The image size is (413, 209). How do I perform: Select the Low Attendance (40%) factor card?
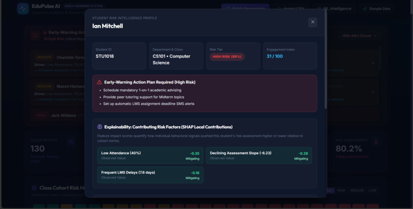(150, 156)
